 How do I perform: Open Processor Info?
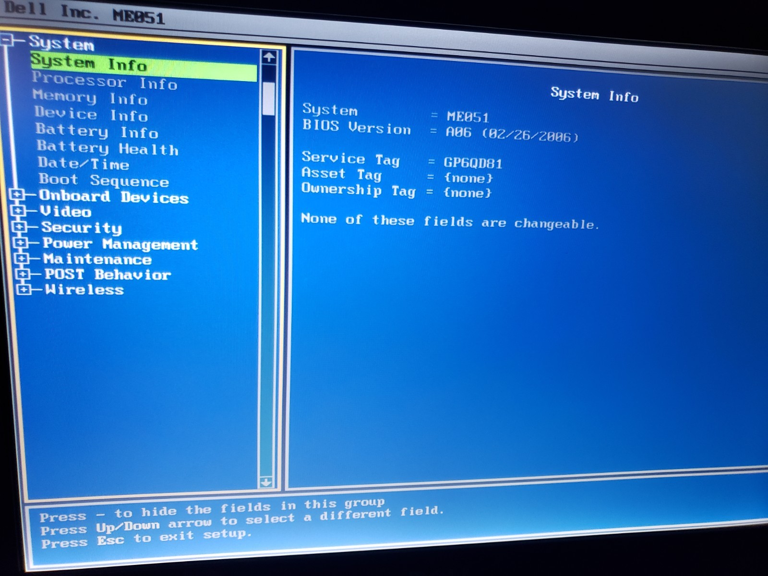105,81
